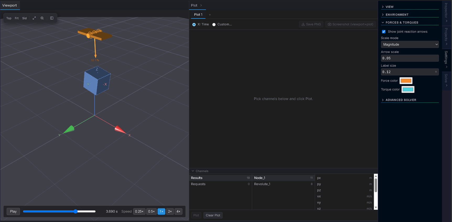Click the Label size input field

tap(410, 72)
